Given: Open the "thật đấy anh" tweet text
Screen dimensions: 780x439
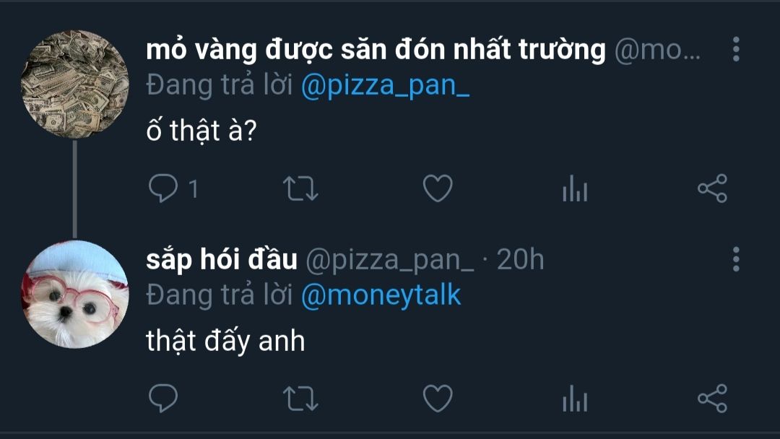Looking at the screenshot, I should point(225,341).
